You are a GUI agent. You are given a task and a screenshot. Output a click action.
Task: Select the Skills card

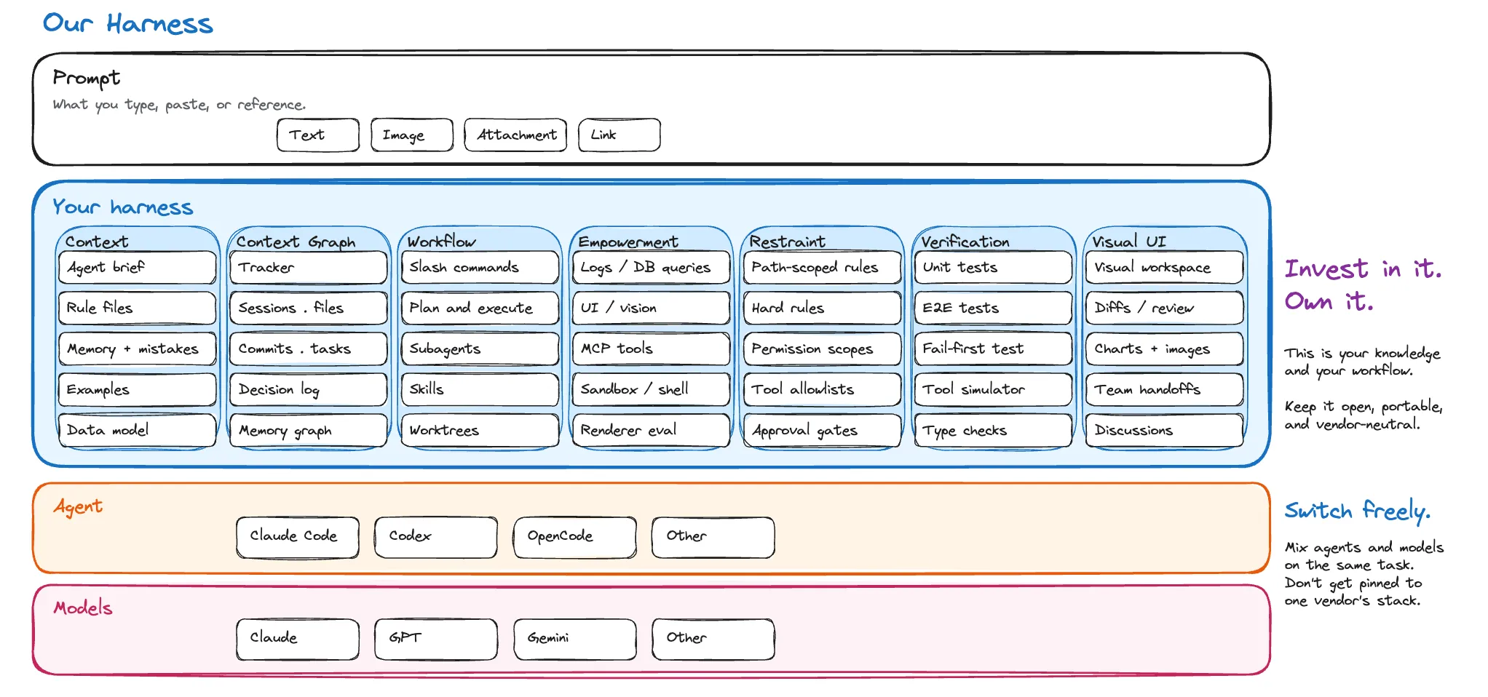pos(480,390)
